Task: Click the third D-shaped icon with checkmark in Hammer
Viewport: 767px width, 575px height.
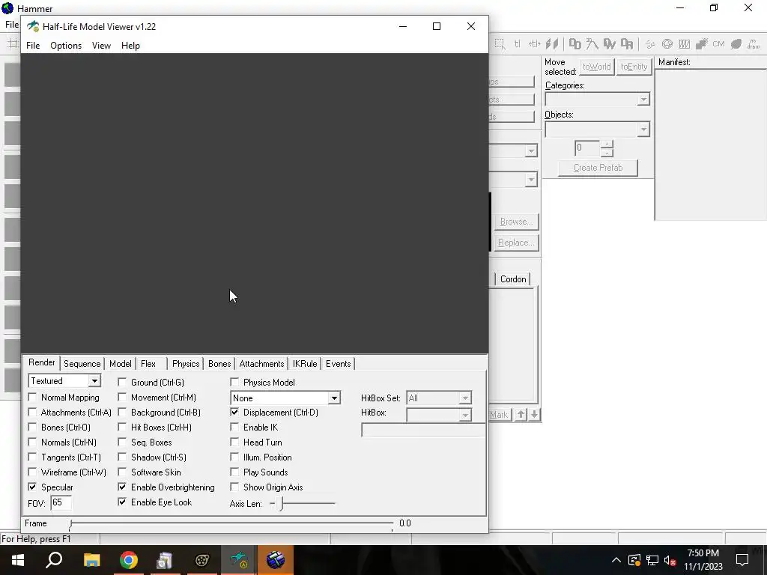Action: (610, 44)
